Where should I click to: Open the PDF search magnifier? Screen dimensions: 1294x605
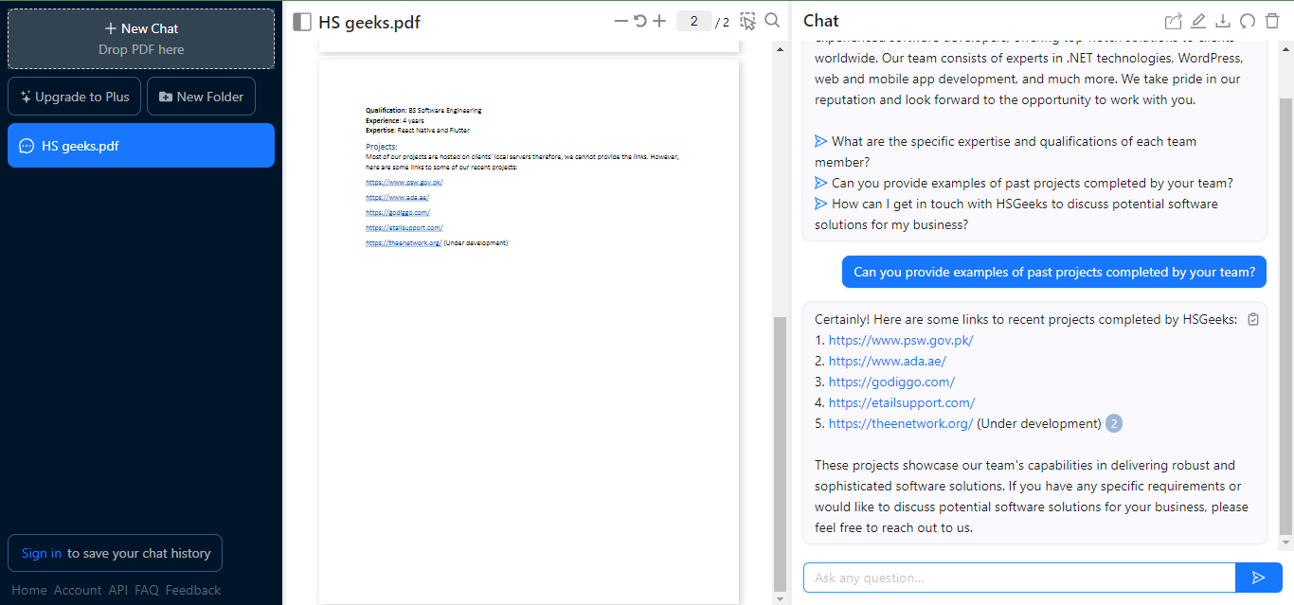[772, 21]
